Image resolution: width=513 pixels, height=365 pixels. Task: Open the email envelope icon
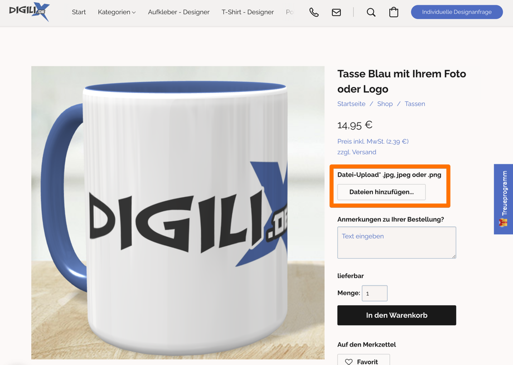[x=336, y=12]
